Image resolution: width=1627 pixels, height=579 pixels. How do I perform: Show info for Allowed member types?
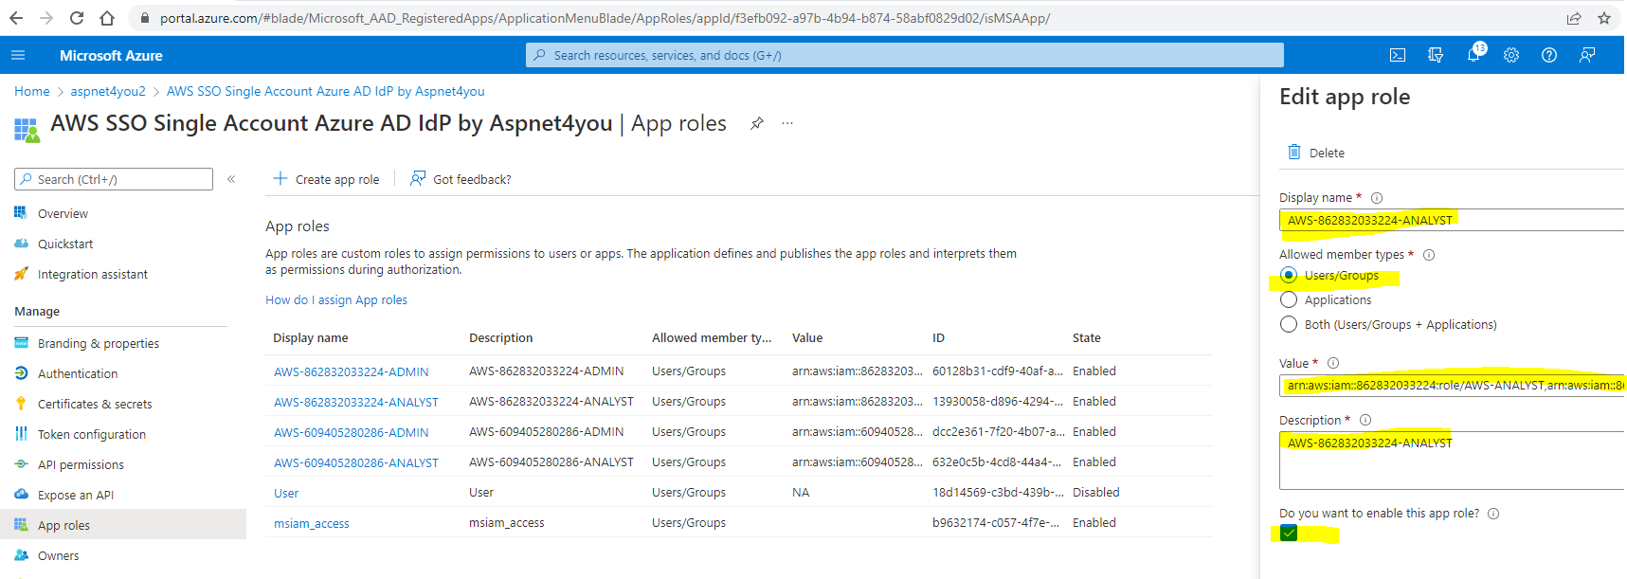point(1429,255)
